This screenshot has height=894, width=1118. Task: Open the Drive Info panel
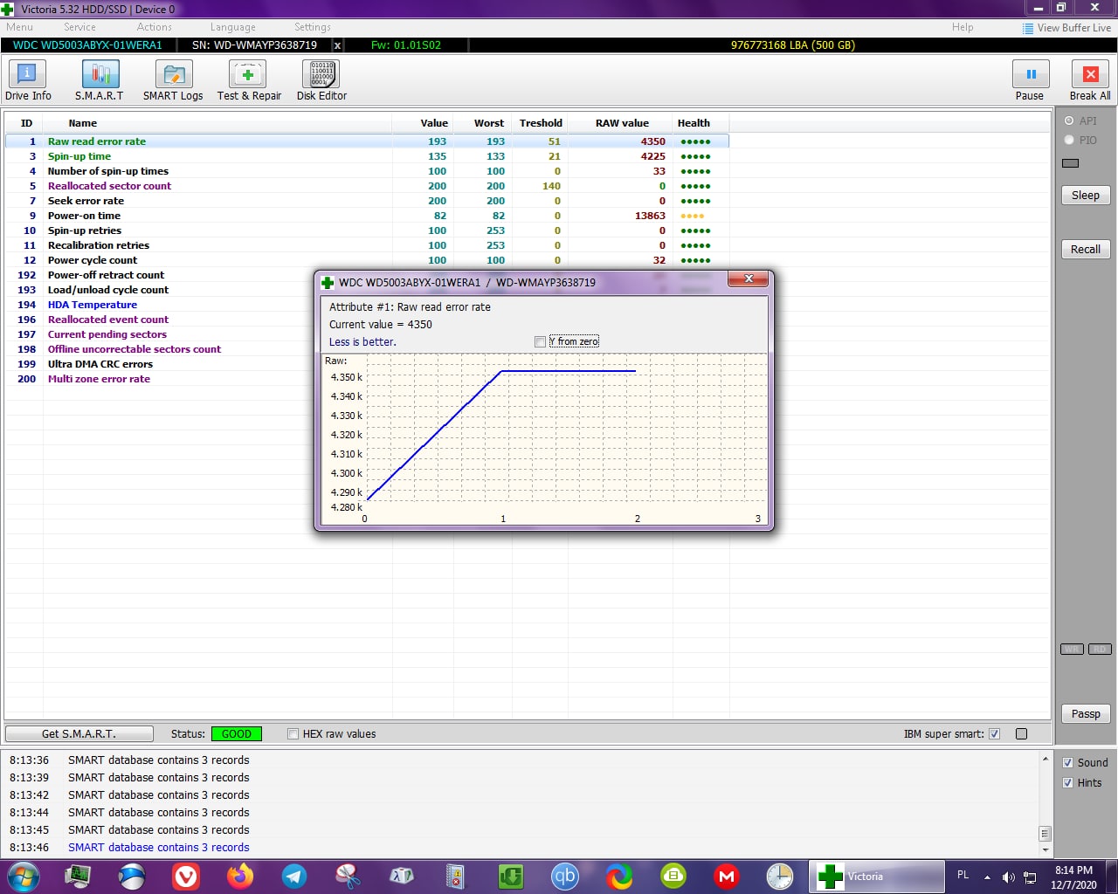point(28,80)
